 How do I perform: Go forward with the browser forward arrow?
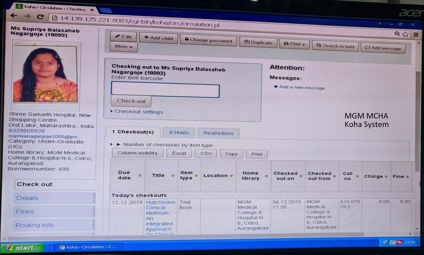point(27,16)
